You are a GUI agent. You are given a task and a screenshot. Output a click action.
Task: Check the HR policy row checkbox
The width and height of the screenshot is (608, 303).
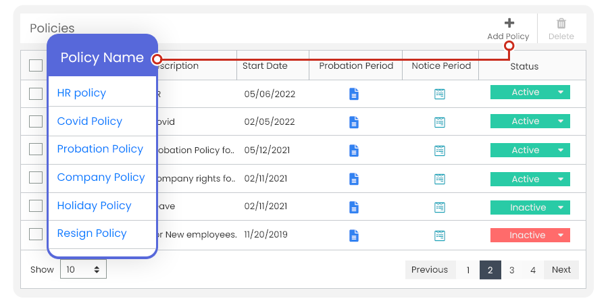click(x=36, y=93)
